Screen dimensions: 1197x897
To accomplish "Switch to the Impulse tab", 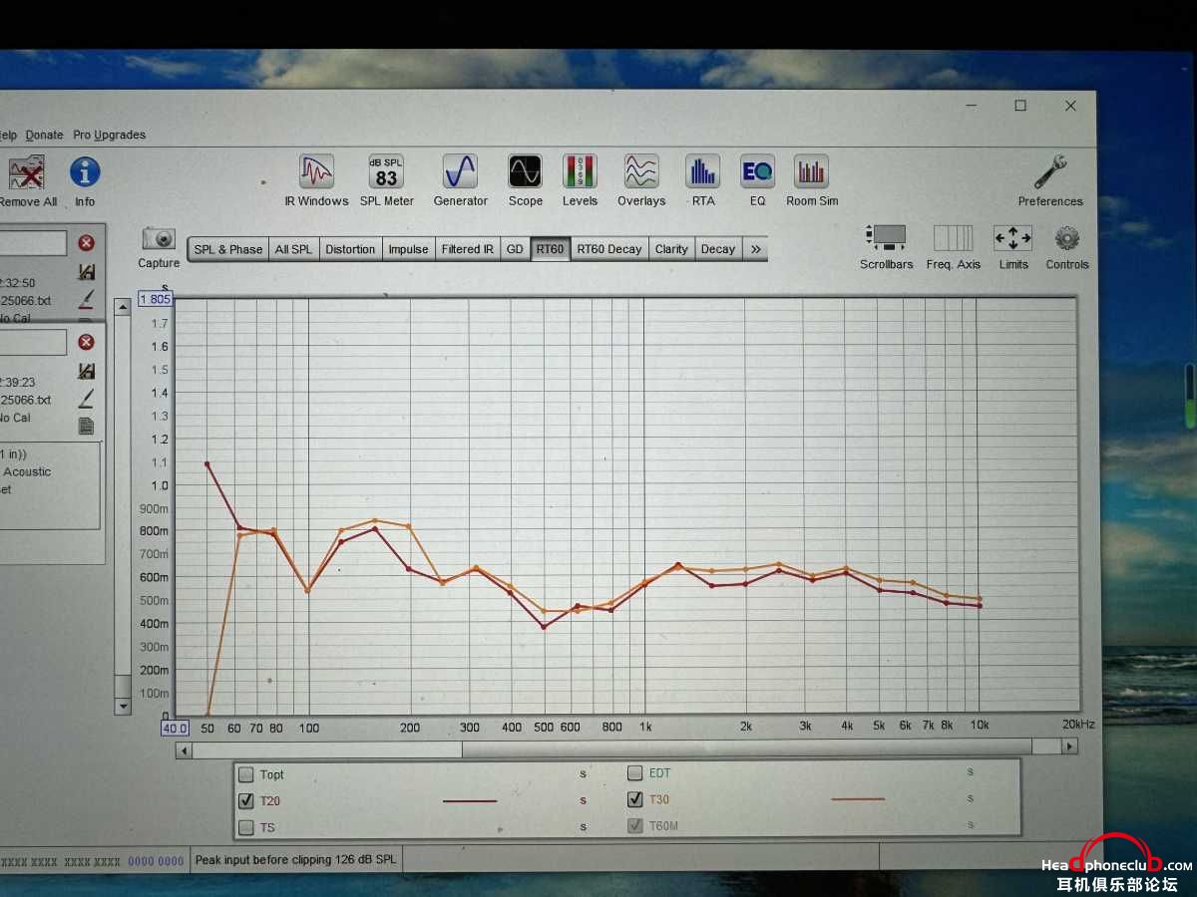I will [x=408, y=249].
